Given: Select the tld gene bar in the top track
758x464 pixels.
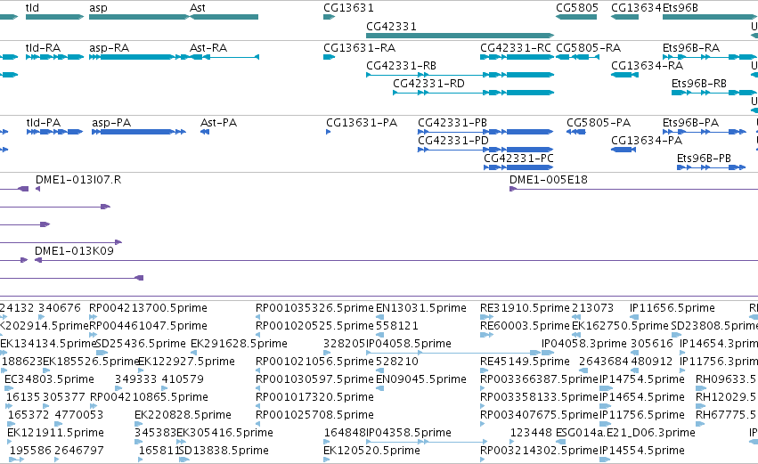Looking at the screenshot, I should [x=54, y=17].
